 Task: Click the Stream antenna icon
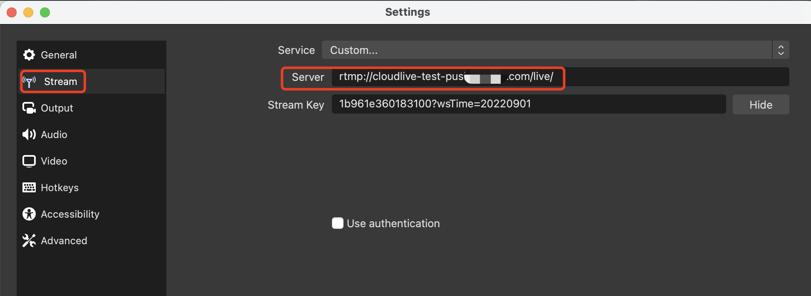[30, 82]
